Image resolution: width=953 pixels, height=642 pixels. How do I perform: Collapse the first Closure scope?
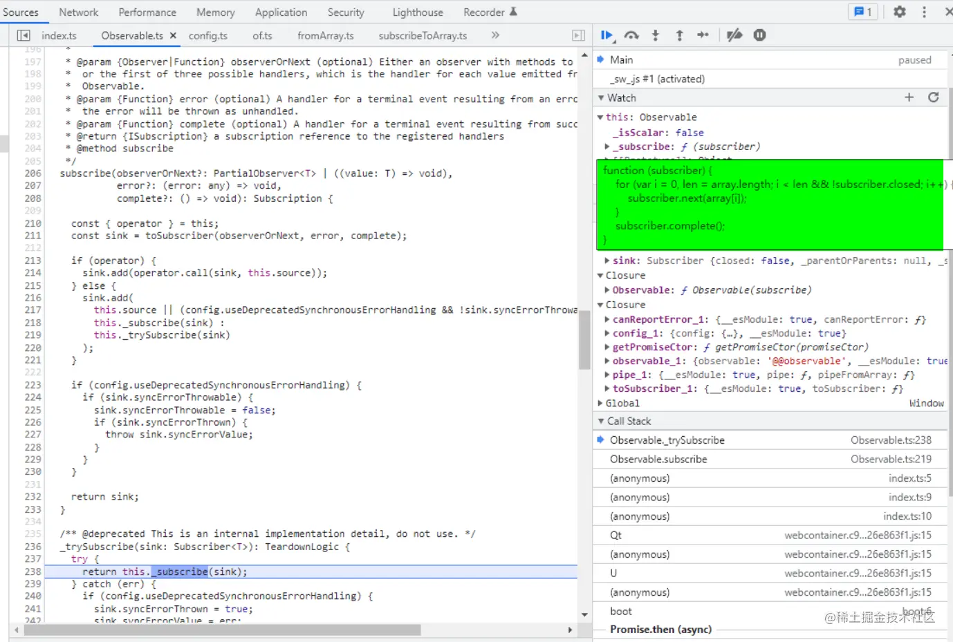[x=600, y=275]
